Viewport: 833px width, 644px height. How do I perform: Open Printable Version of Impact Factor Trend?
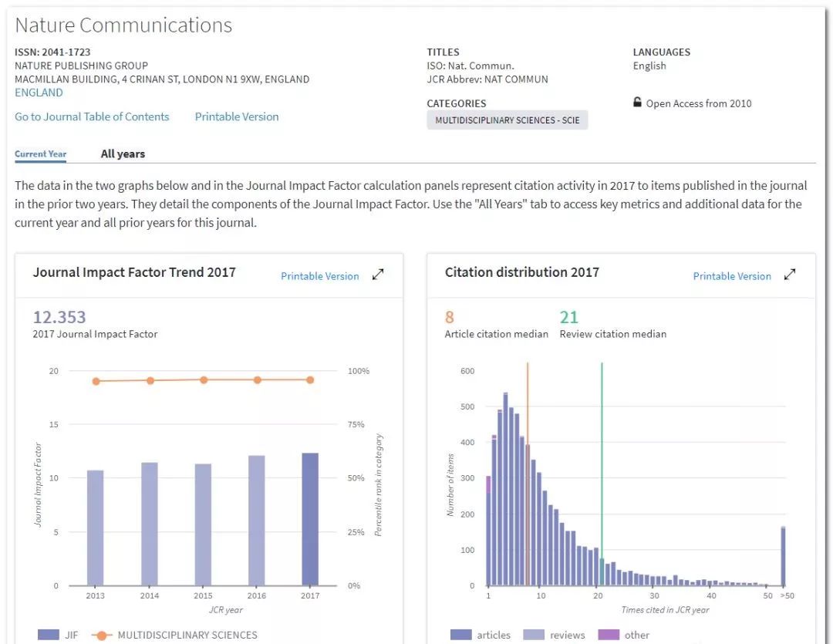point(320,276)
